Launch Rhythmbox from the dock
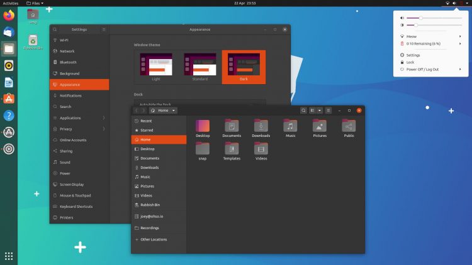 (x=9, y=65)
